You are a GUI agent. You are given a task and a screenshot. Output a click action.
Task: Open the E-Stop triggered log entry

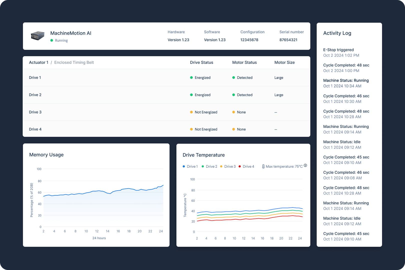pos(338,50)
